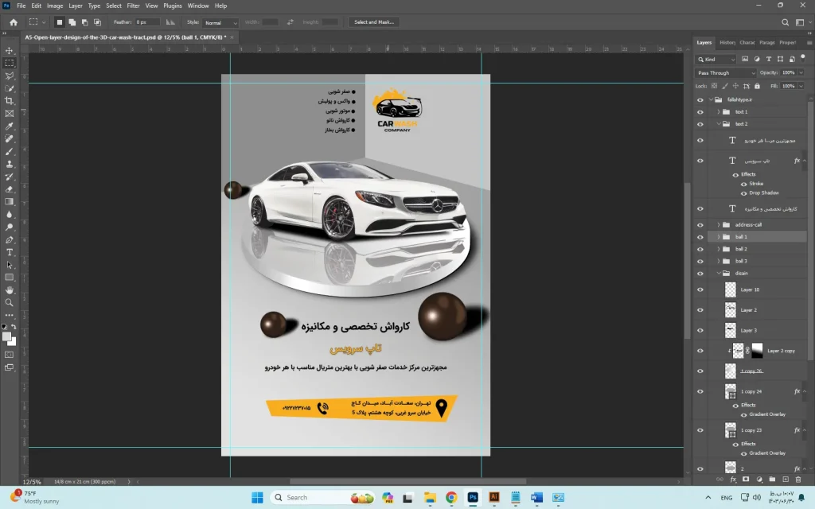Create a new group with folder icon
This screenshot has width=815, height=509.
772,480
